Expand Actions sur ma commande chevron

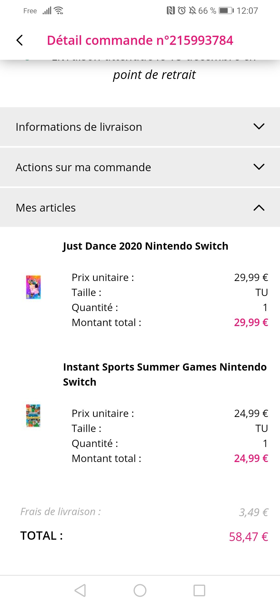click(259, 167)
